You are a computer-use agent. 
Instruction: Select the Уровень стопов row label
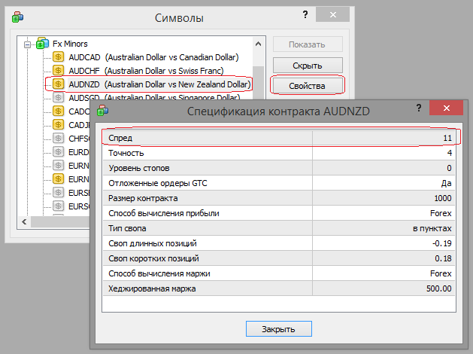click(x=139, y=168)
